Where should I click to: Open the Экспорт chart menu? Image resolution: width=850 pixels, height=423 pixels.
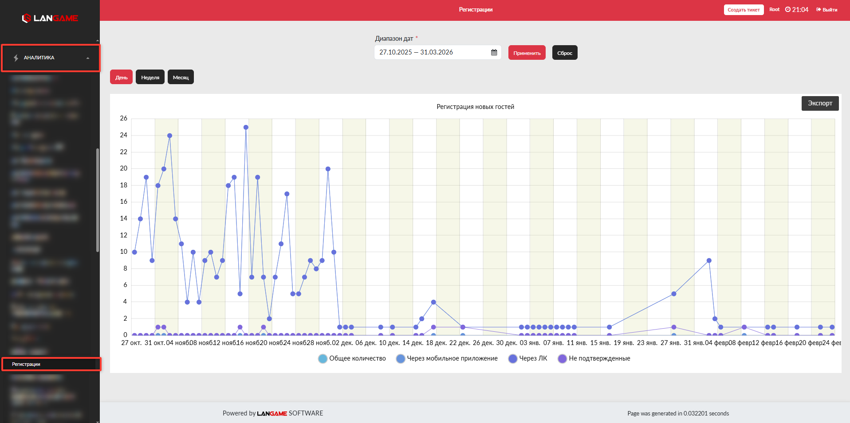point(820,103)
